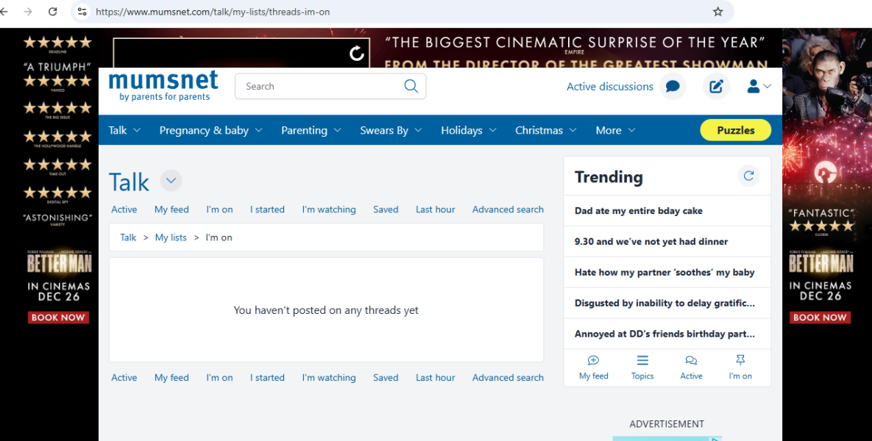Click the yellow Puzzles button

click(735, 130)
